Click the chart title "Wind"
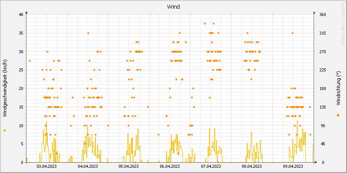Viewport: 347px width, 173px height. tap(173, 7)
